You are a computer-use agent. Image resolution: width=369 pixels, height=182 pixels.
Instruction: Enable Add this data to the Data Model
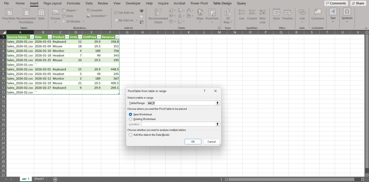tap(130, 135)
